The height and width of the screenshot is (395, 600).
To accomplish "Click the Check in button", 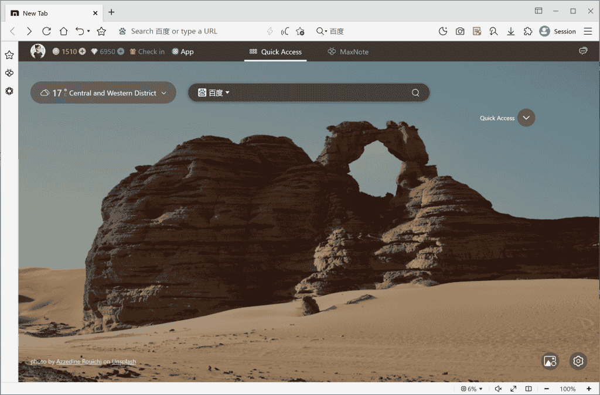I will click(x=146, y=51).
